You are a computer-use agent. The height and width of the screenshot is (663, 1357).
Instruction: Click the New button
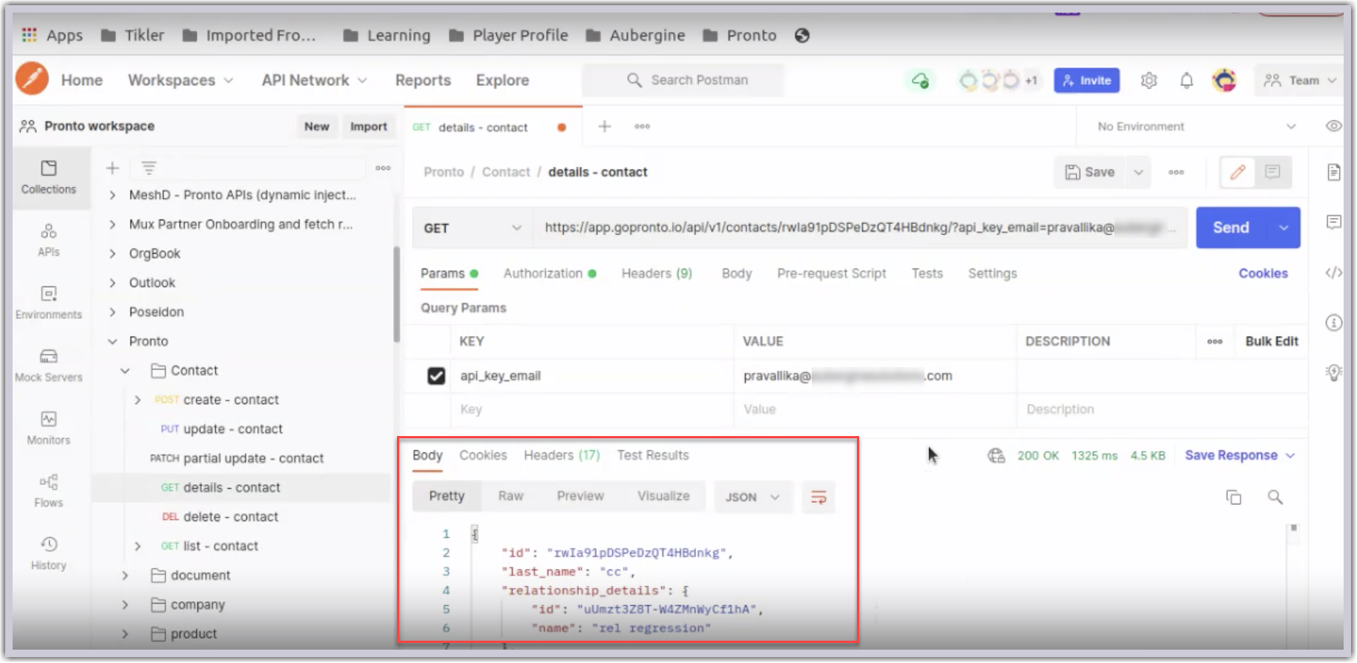(x=317, y=126)
